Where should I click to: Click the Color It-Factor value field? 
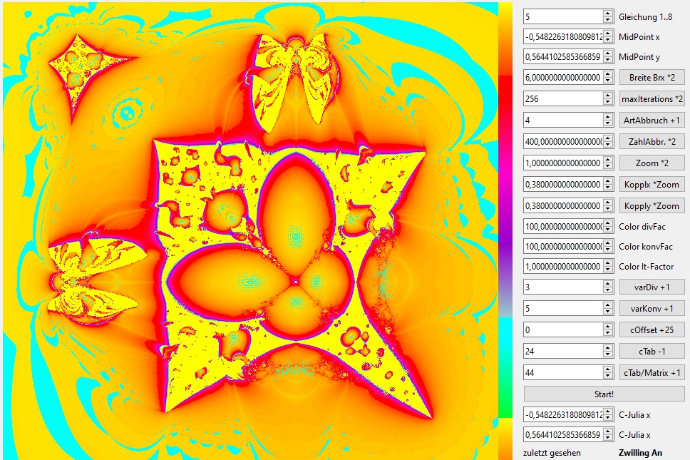[563, 266]
